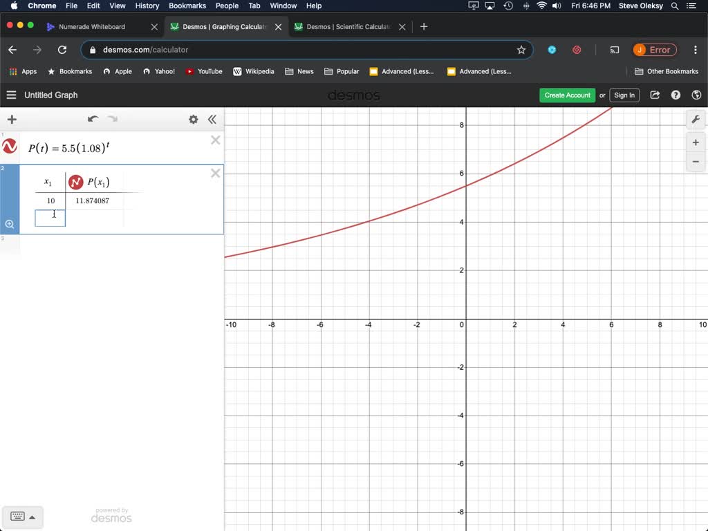Click the zoom-to-fit magnifier on the table
Screen dimensions: 708x531
pos(10,223)
